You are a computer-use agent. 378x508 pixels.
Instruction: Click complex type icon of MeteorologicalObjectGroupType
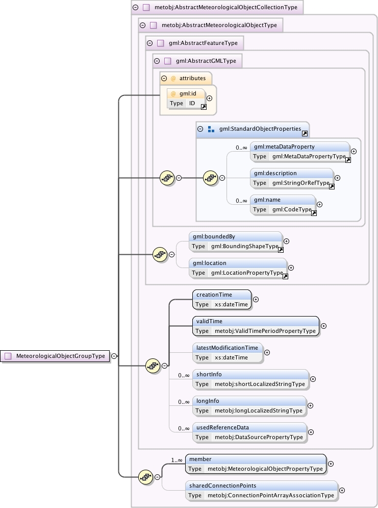pyautogui.click(x=8, y=356)
